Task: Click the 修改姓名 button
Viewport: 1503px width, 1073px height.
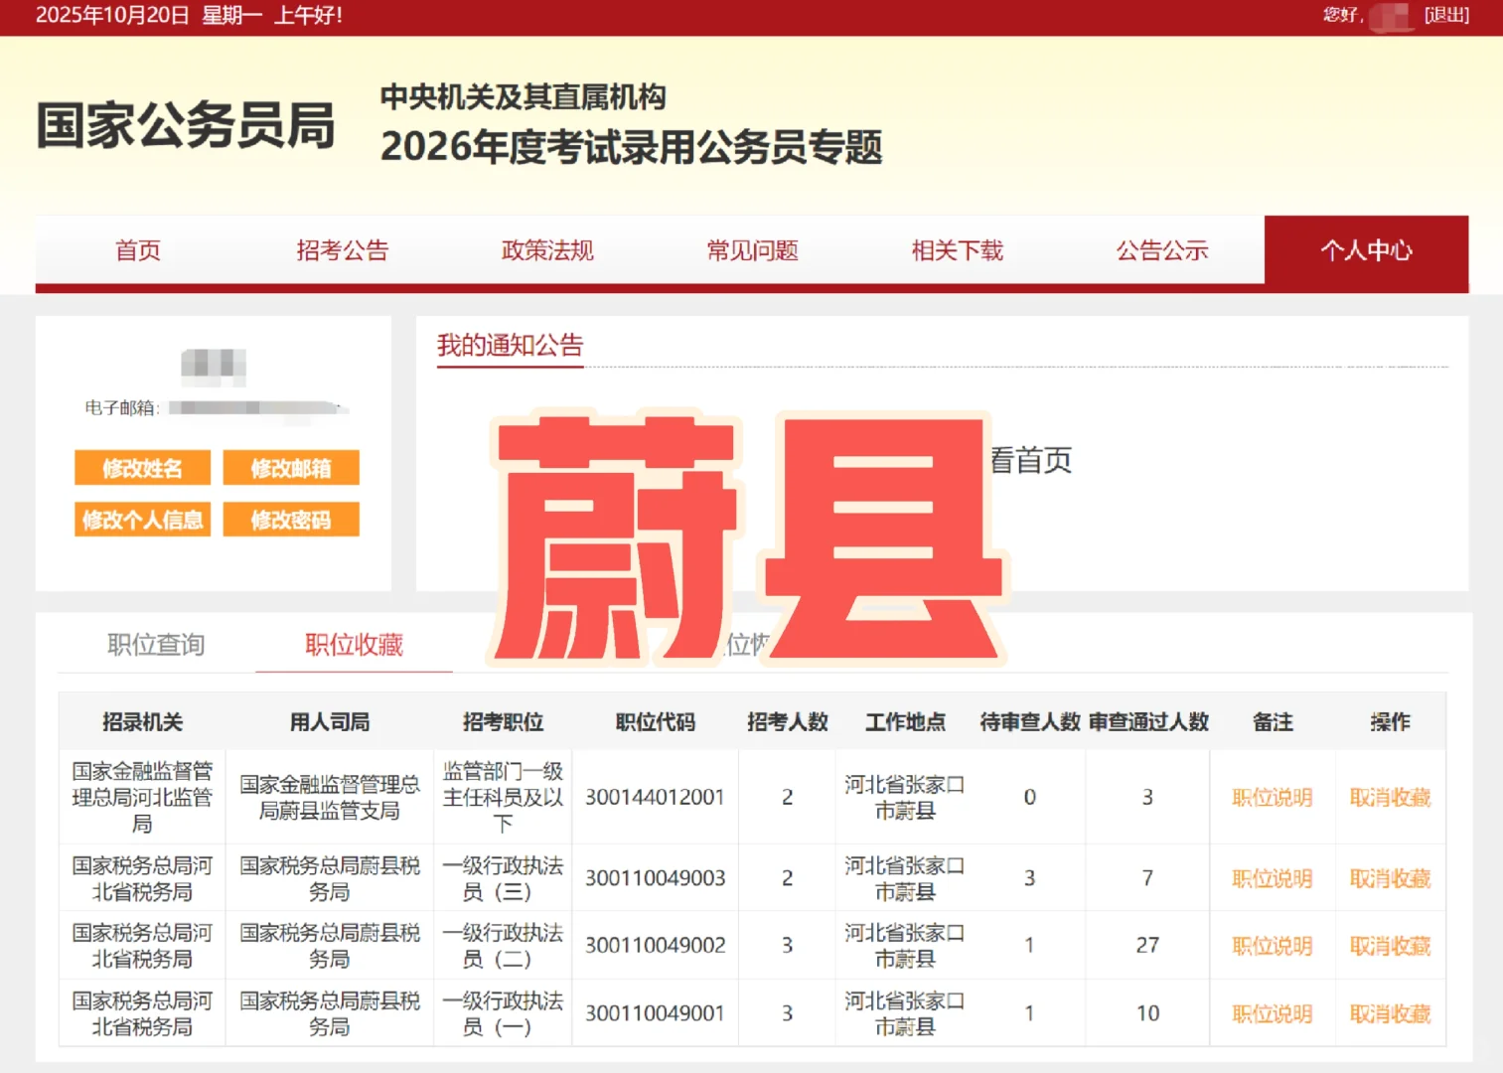Action: click(142, 468)
